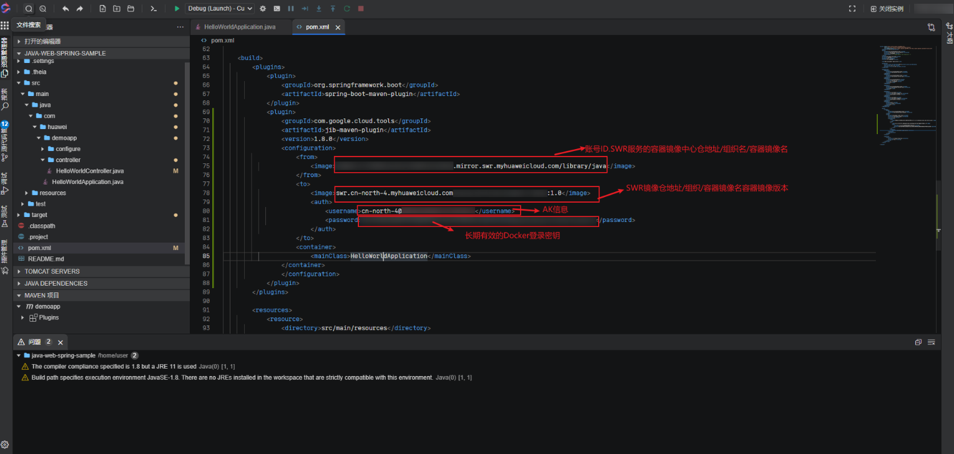Open HelloWorldApplication.java in the file tree
954x454 pixels.
point(87,182)
